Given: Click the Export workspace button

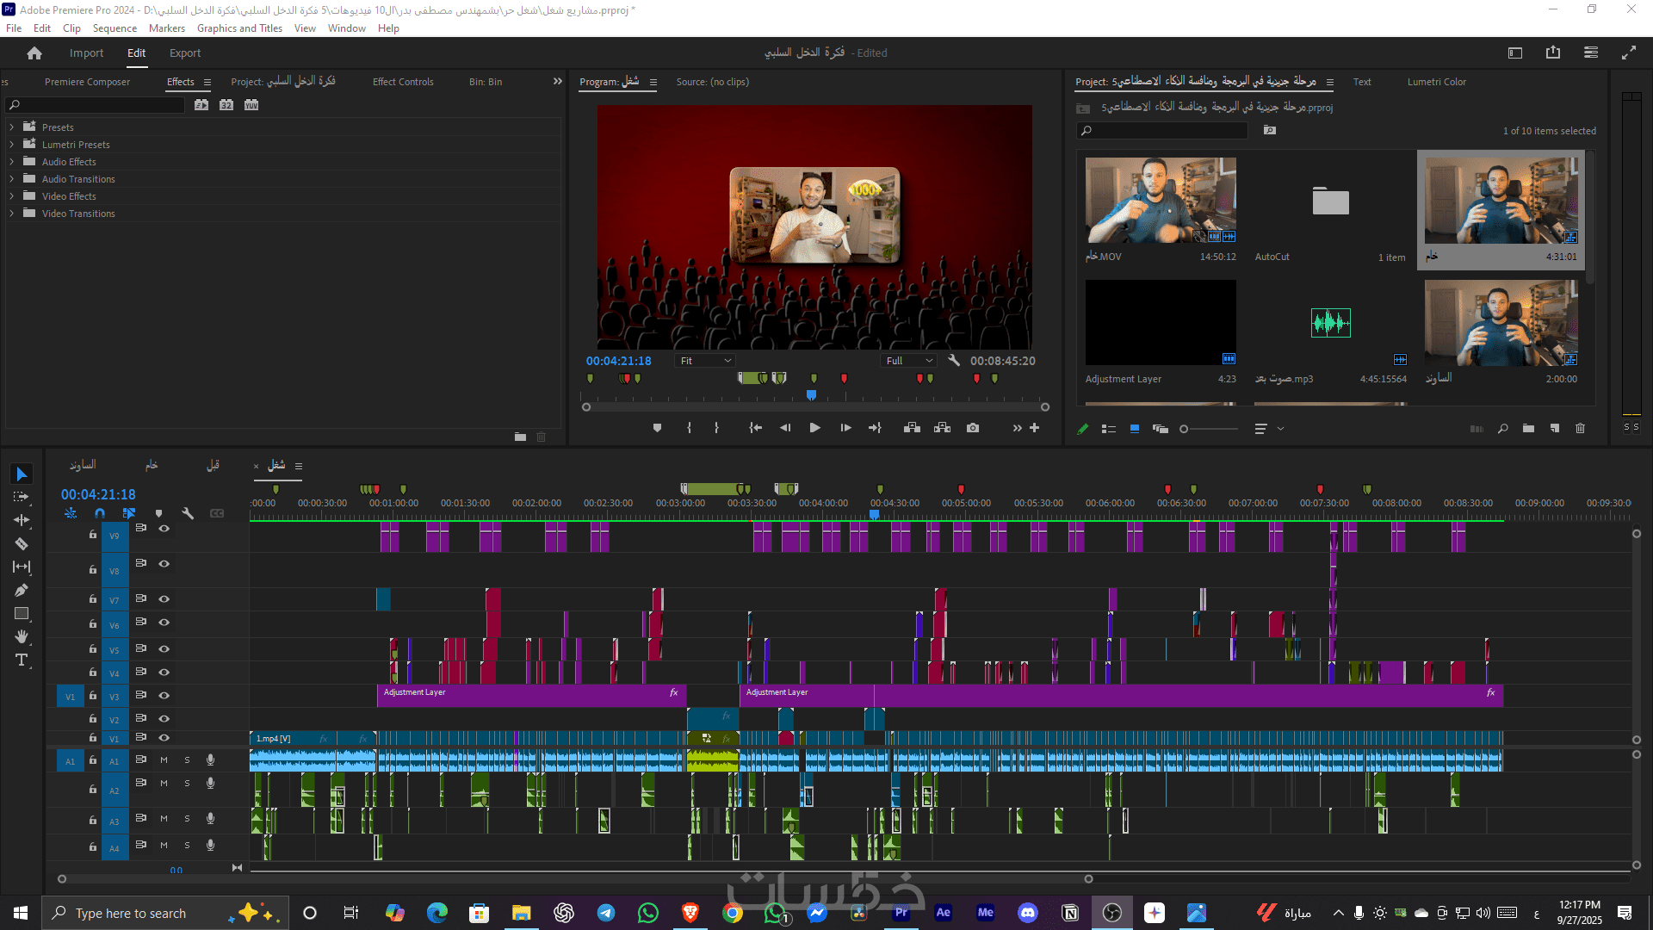Looking at the screenshot, I should pyautogui.click(x=184, y=53).
